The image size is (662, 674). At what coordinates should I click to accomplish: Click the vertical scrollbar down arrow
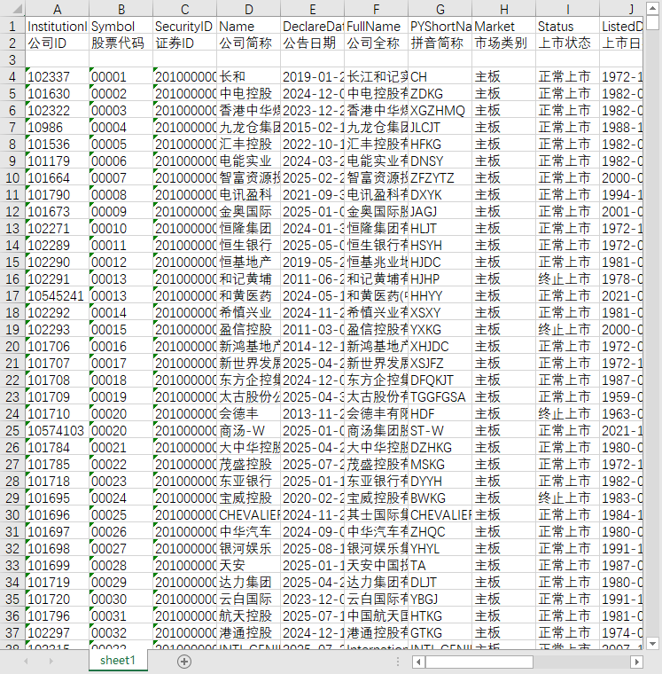[652, 644]
